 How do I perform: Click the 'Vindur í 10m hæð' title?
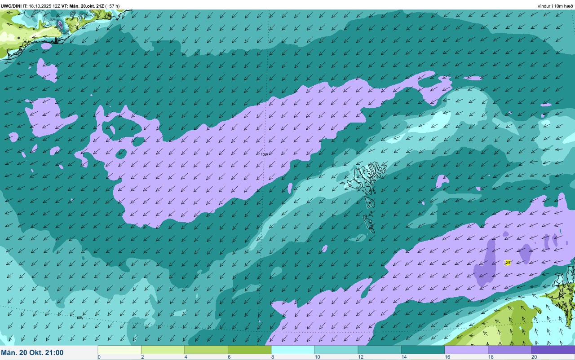(x=555, y=6)
